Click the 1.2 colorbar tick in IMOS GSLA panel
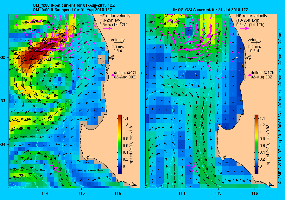This screenshot has width=285, height=200. pos(262,125)
